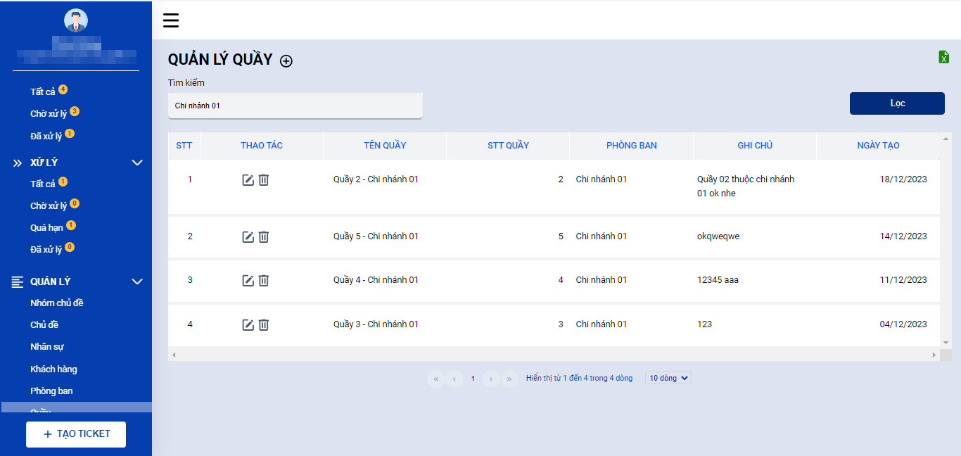Go to first page pagination button
This screenshot has width=961, height=456.
435,379
